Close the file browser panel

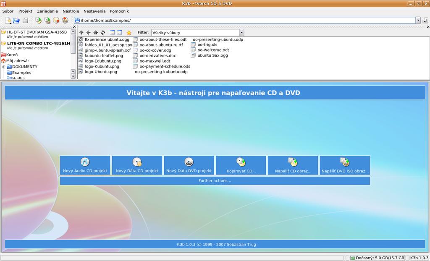click(428, 26)
